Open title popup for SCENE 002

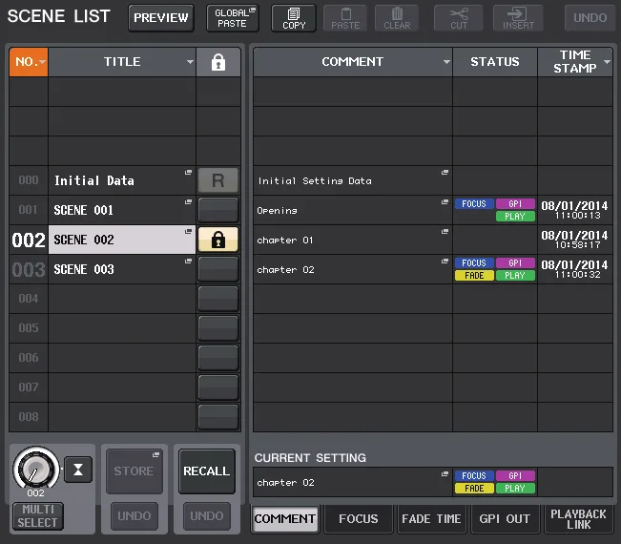(188, 231)
